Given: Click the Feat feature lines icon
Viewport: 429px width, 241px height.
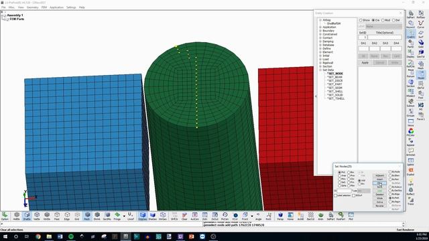Looking at the screenshot, I should tap(56, 216).
